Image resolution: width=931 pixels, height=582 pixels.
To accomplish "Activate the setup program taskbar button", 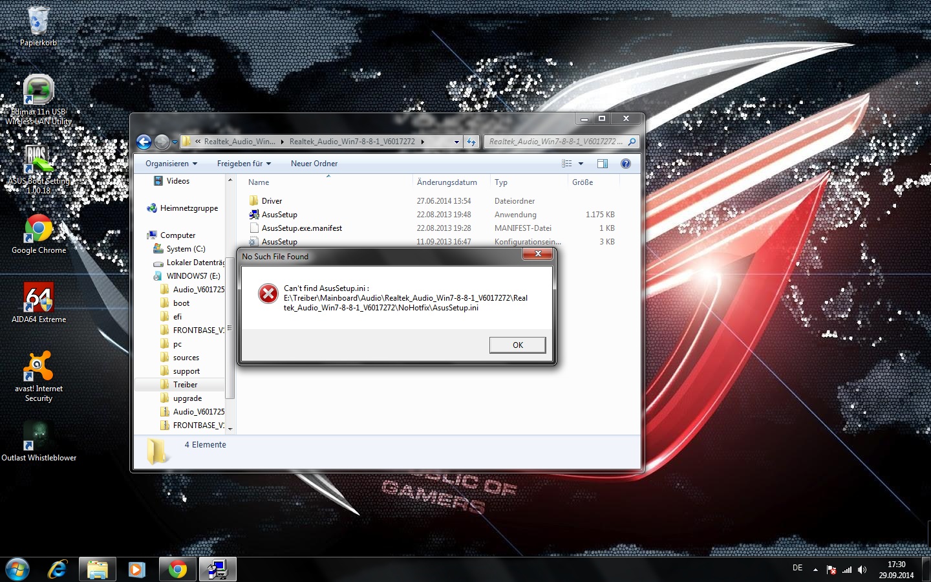I will tap(217, 569).
